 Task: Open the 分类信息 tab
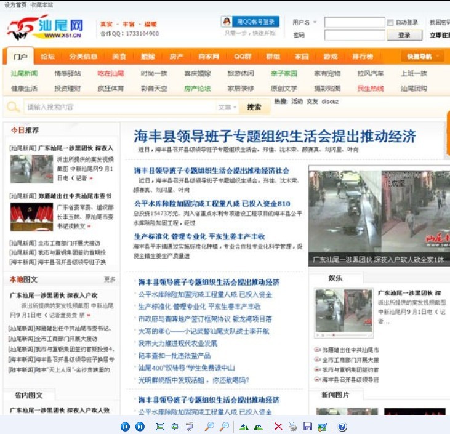[83, 56]
